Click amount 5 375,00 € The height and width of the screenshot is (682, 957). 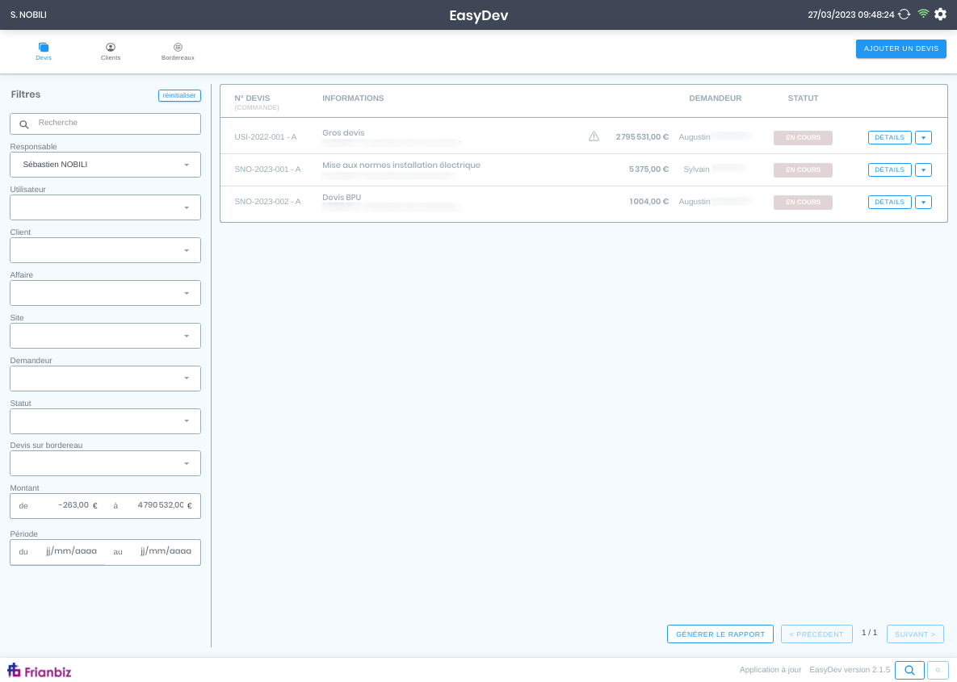pyautogui.click(x=648, y=169)
